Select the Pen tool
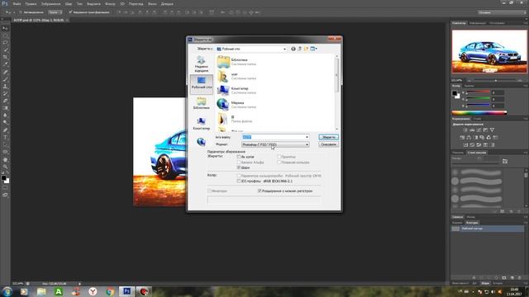 [x=5, y=130]
